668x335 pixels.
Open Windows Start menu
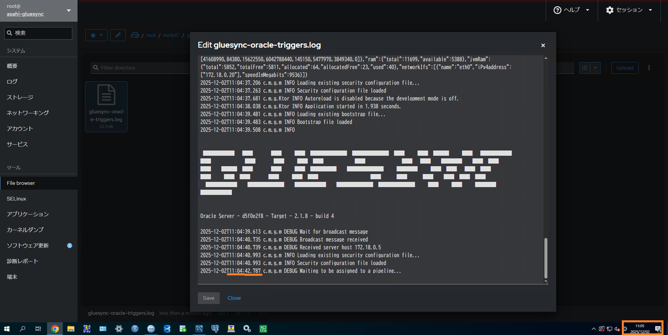[x=7, y=328]
